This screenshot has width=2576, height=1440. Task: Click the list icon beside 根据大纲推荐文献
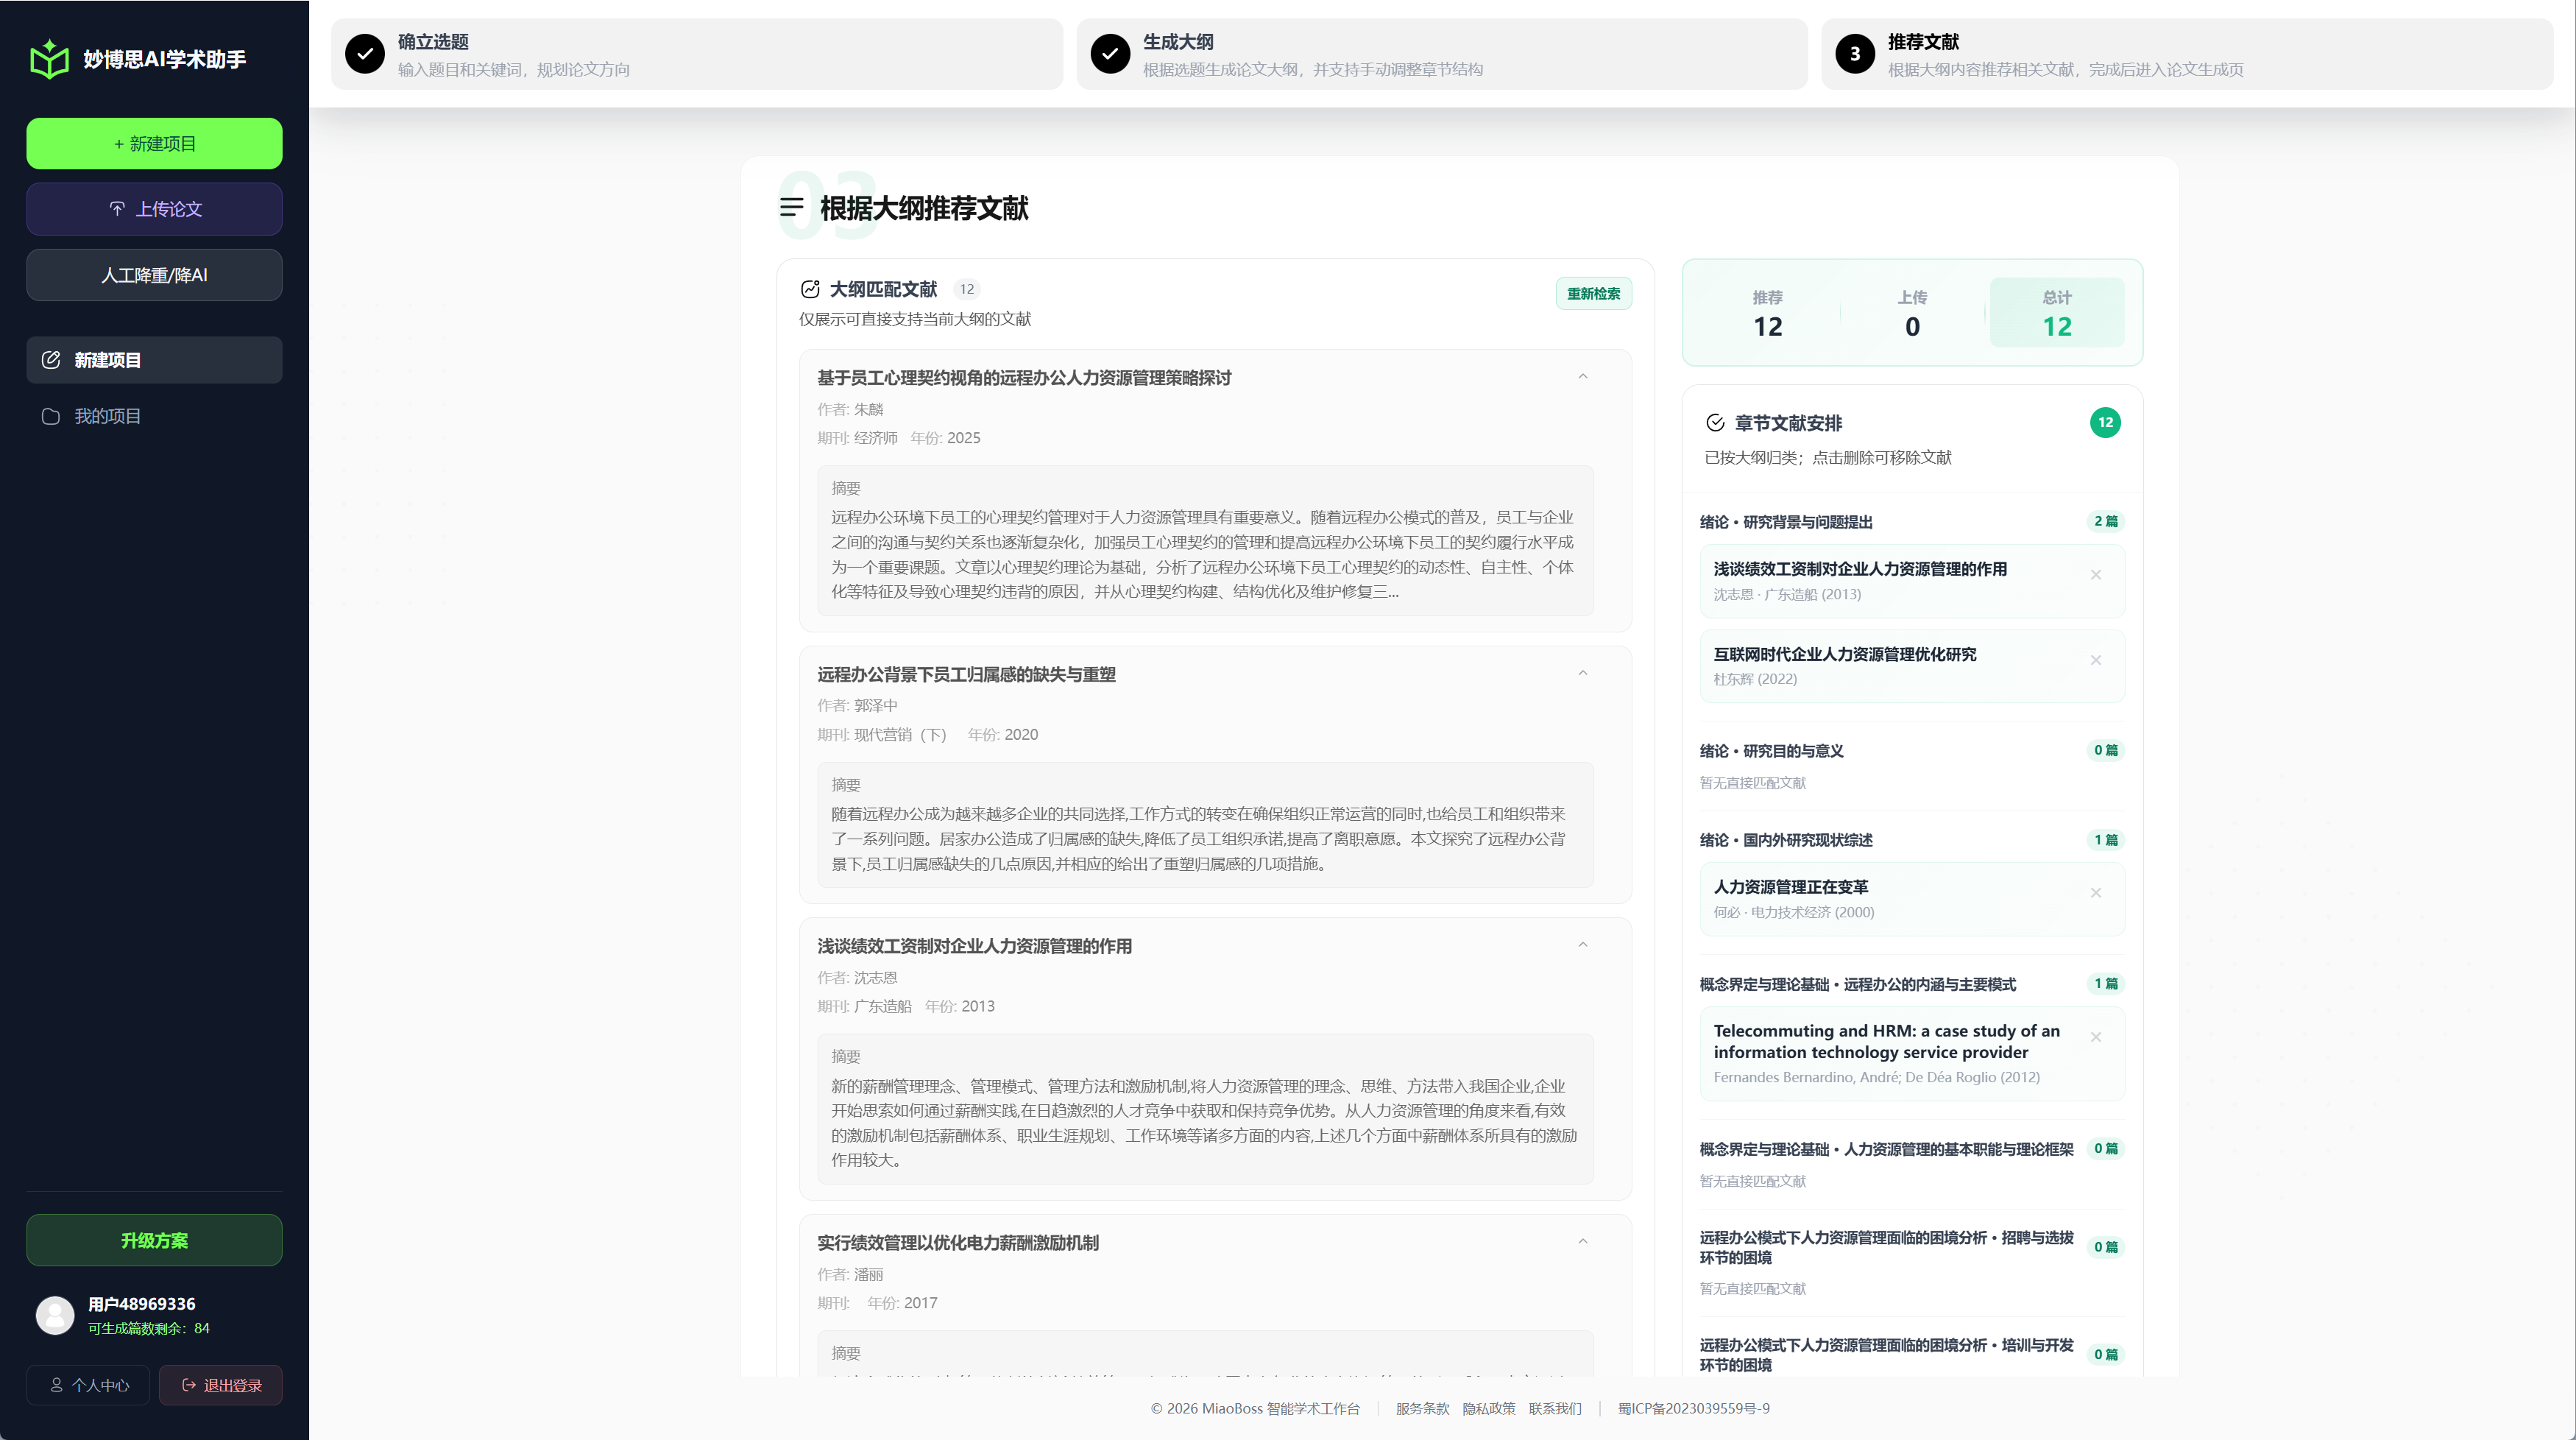[791, 207]
